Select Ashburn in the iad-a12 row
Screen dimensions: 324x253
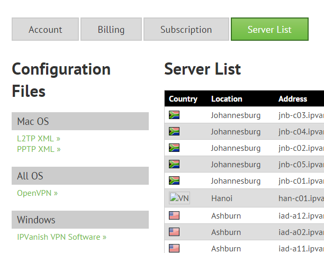[x=226, y=216]
